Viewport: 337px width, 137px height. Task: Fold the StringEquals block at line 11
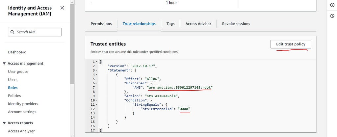[x=97, y=104]
